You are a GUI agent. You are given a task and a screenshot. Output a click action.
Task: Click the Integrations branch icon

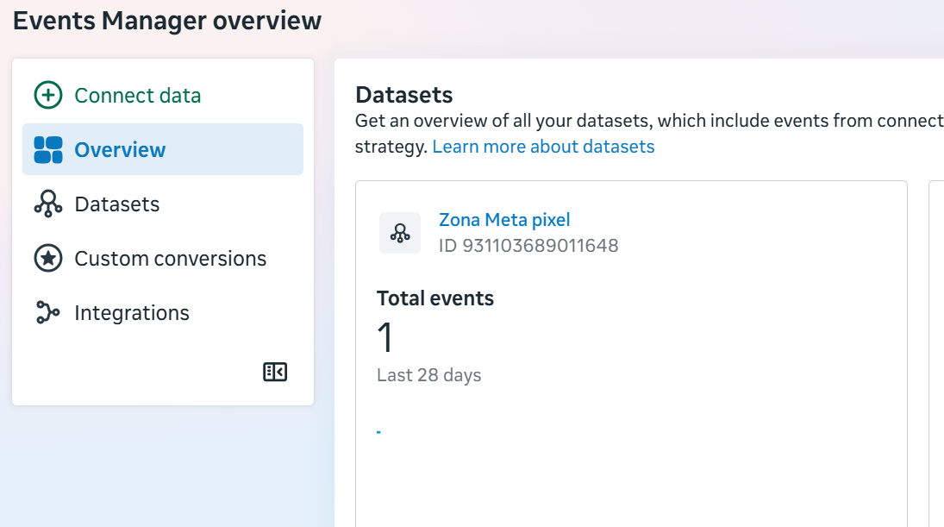(47, 312)
